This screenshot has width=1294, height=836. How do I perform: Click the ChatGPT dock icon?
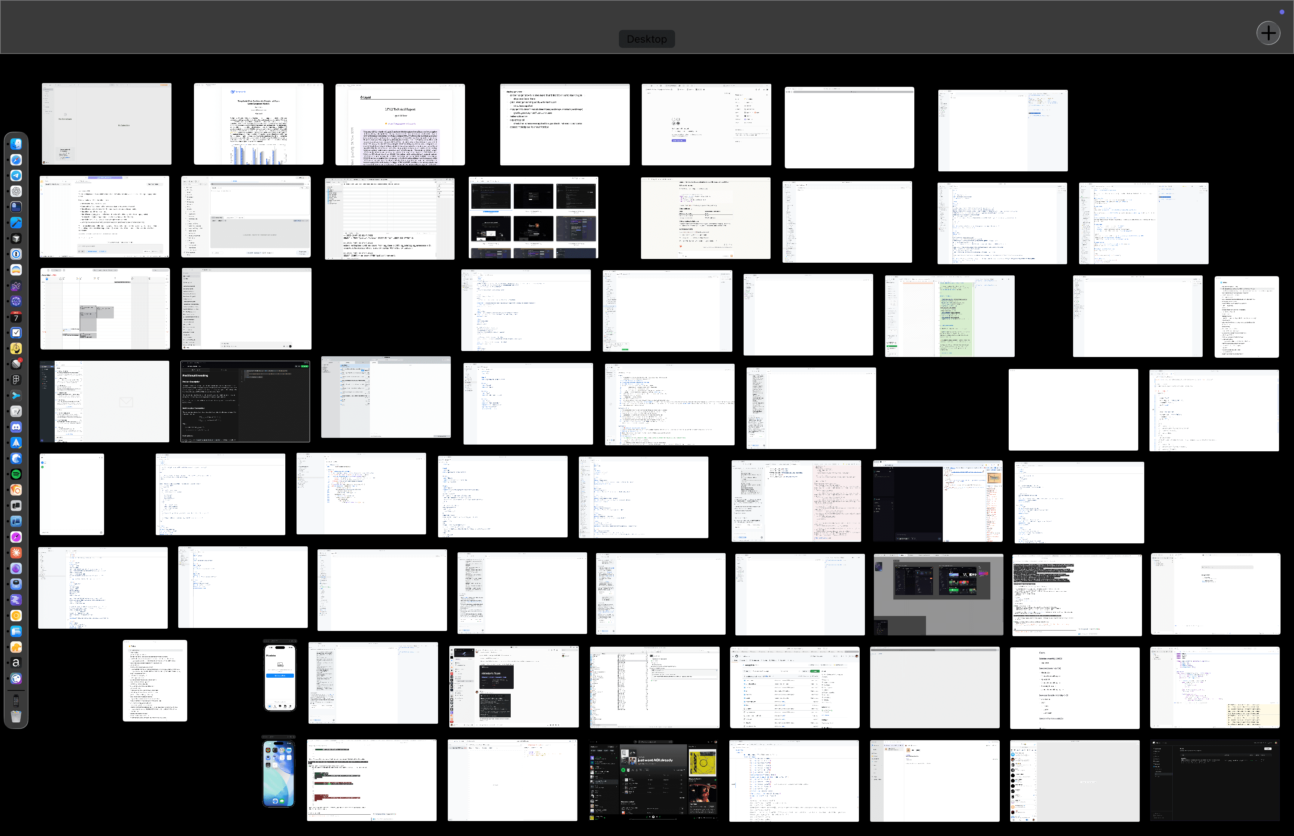pos(16,191)
